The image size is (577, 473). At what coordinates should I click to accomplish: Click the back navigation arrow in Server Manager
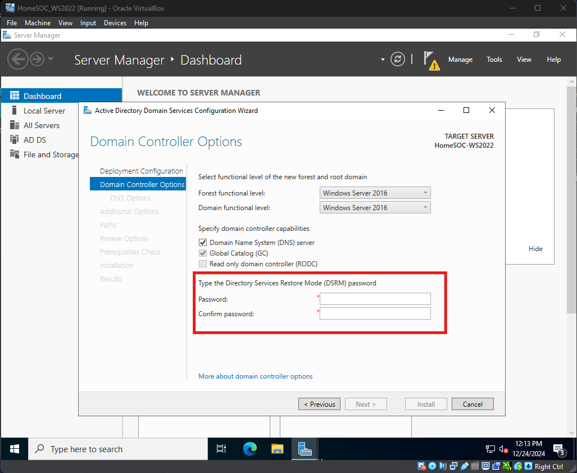pos(18,59)
